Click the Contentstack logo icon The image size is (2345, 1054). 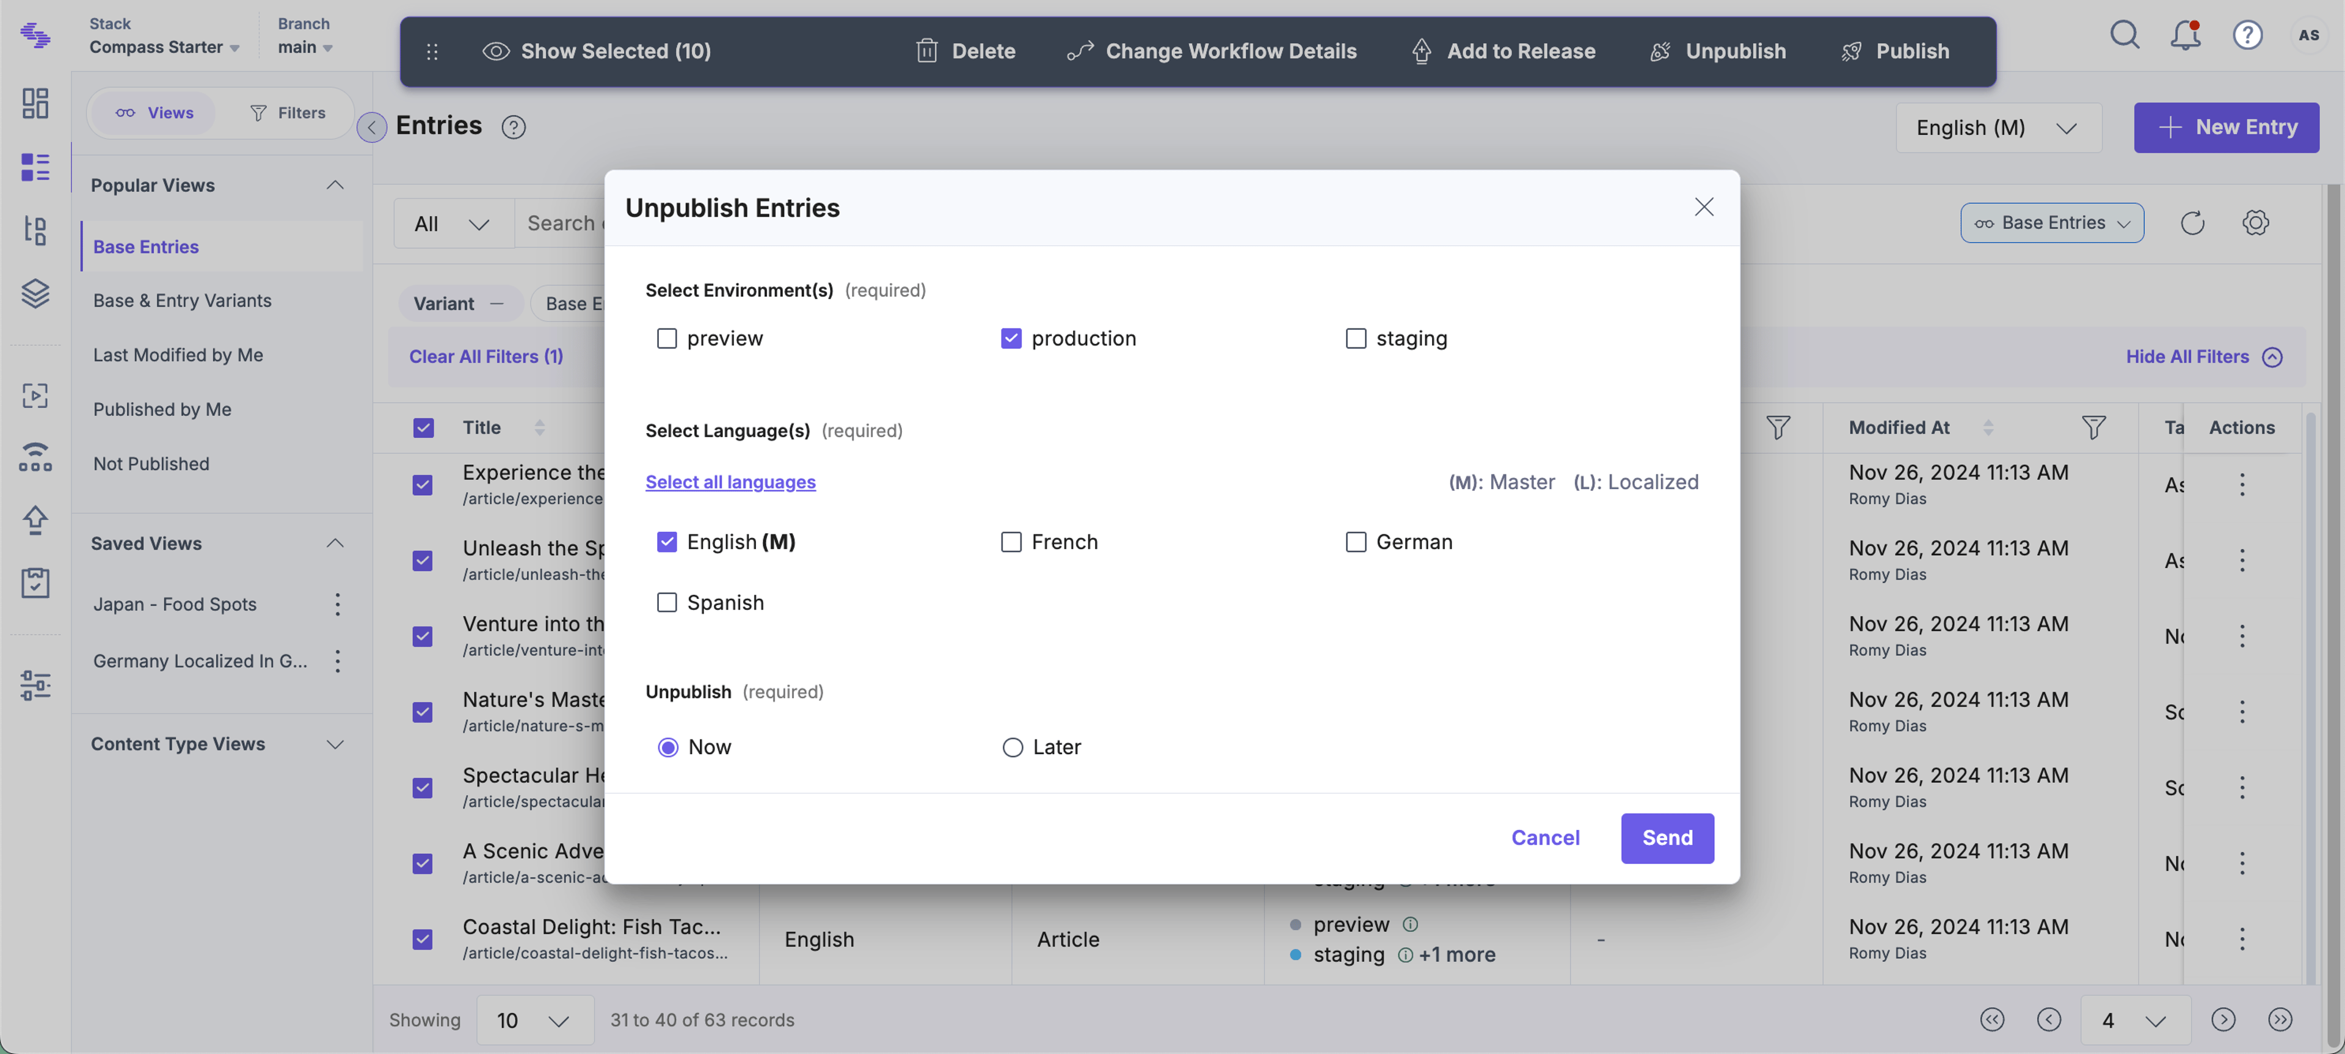35,35
